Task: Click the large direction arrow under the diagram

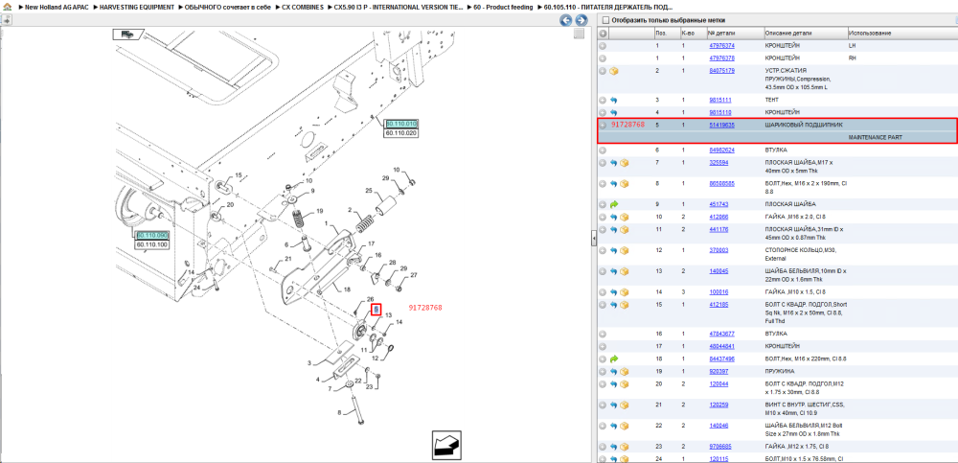Action: click(446, 445)
